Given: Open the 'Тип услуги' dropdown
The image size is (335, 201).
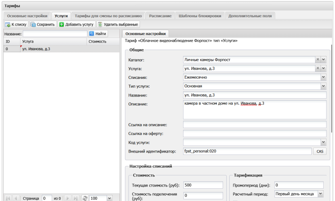Looking at the screenshot, I should (x=324, y=86).
